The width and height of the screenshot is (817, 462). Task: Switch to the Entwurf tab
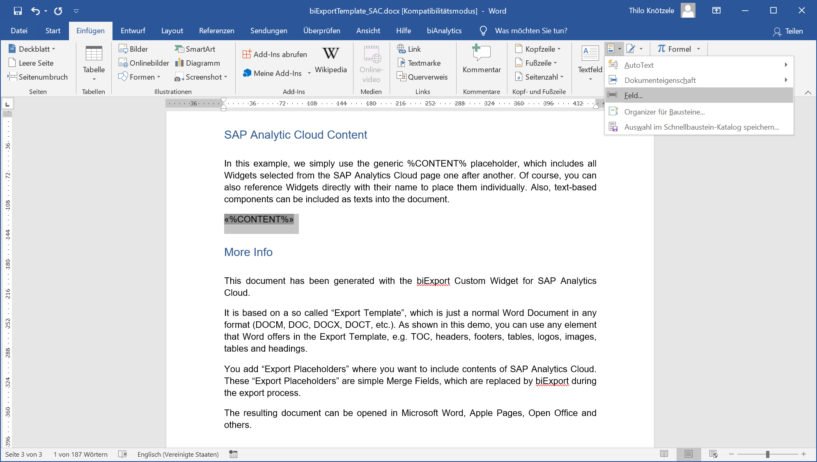click(133, 31)
